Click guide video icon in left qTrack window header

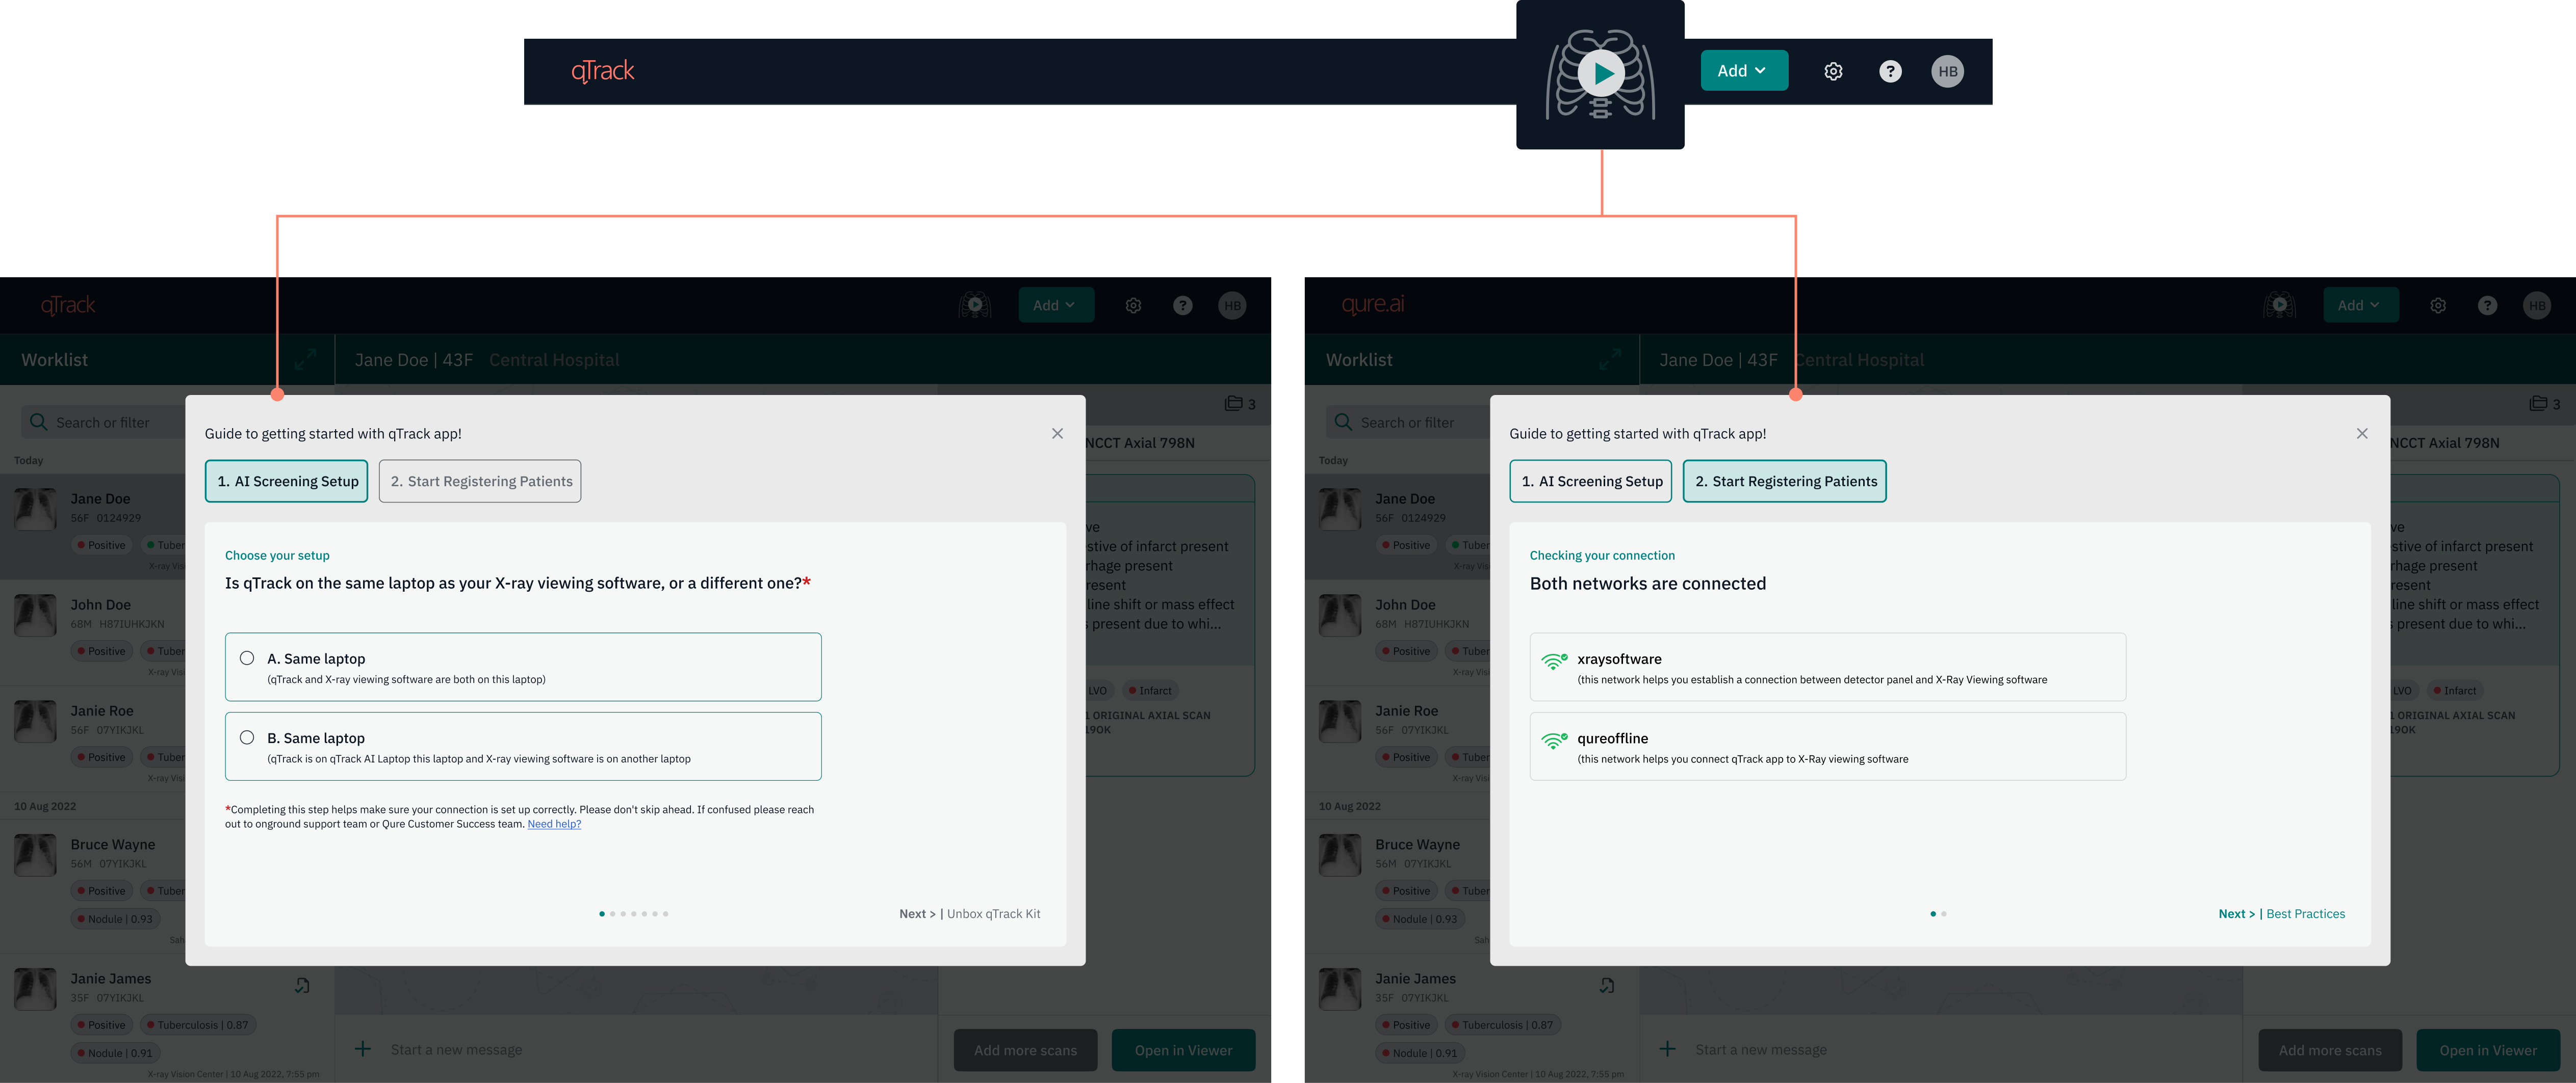point(974,305)
